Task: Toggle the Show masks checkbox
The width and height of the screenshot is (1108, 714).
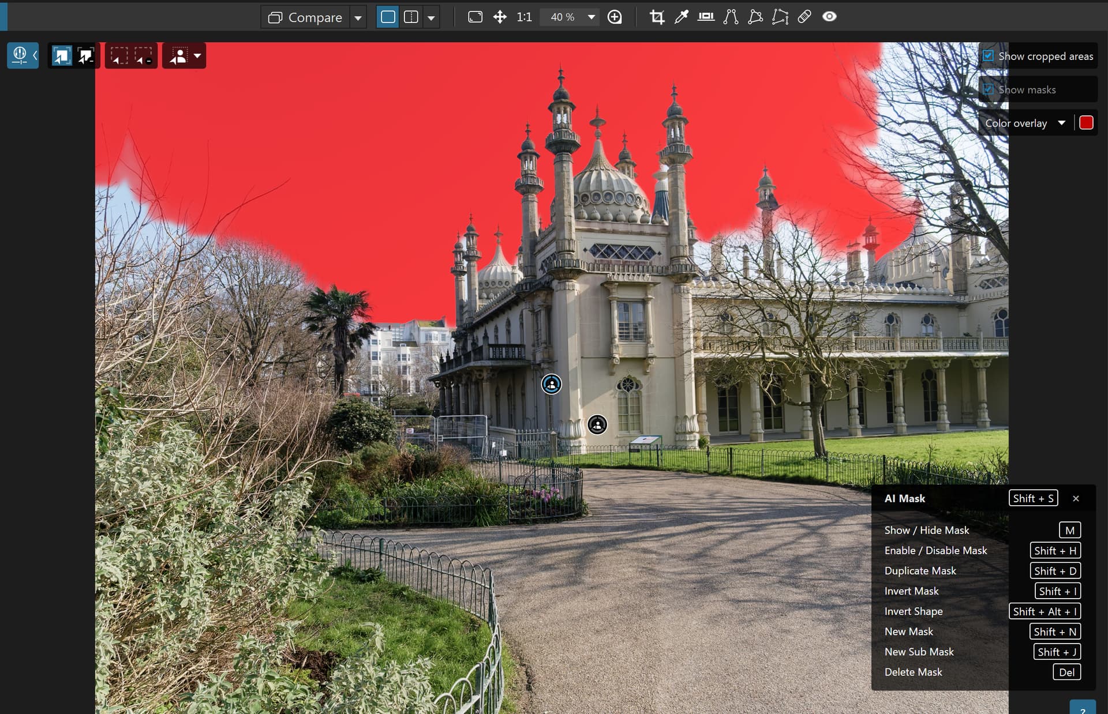Action: (989, 89)
